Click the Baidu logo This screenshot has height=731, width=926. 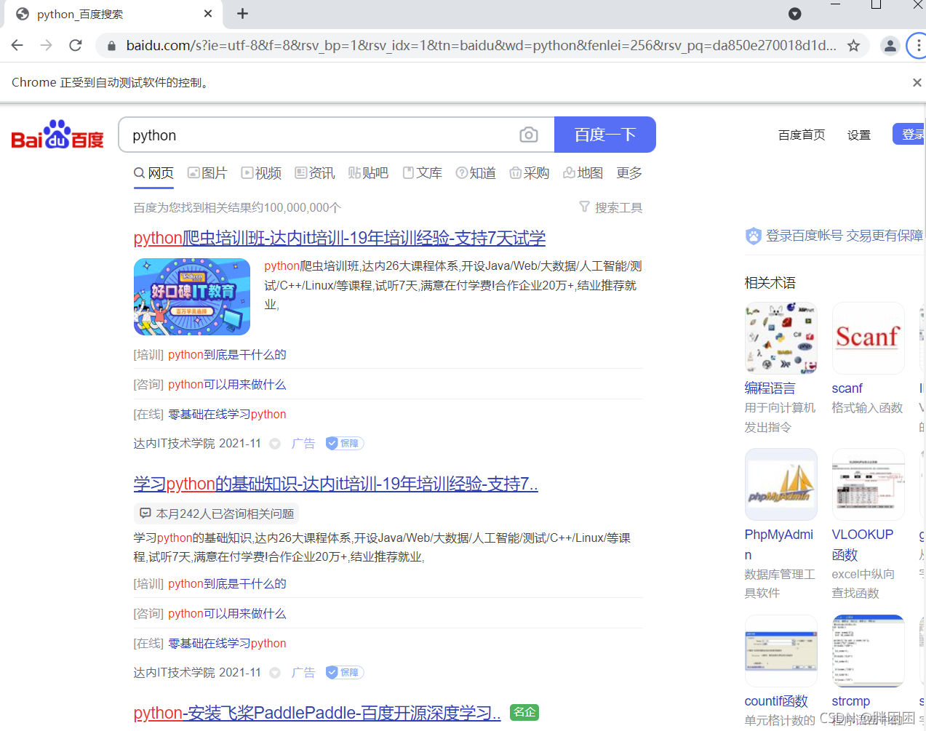coord(57,135)
